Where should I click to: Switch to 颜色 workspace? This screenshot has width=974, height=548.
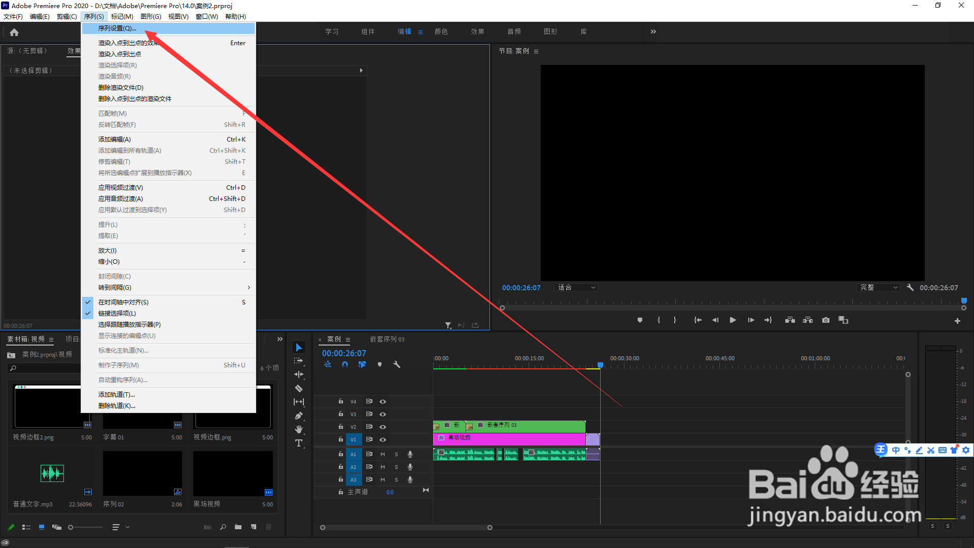(x=441, y=31)
